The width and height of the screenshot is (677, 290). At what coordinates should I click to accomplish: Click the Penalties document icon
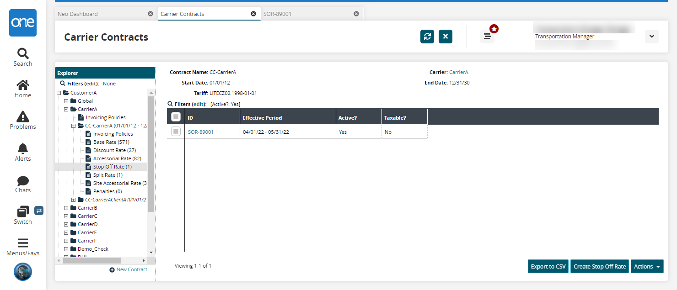[89, 191]
